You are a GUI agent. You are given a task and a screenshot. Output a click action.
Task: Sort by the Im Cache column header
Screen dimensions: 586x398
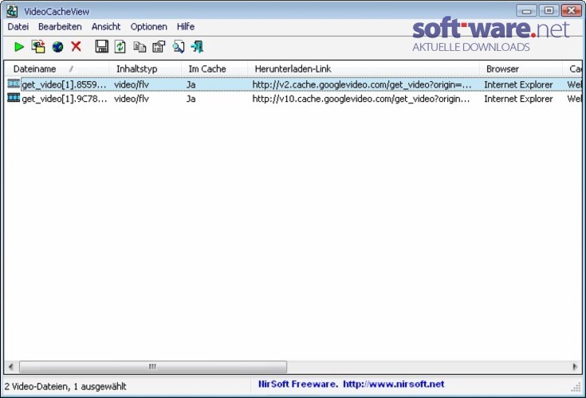[x=214, y=69]
